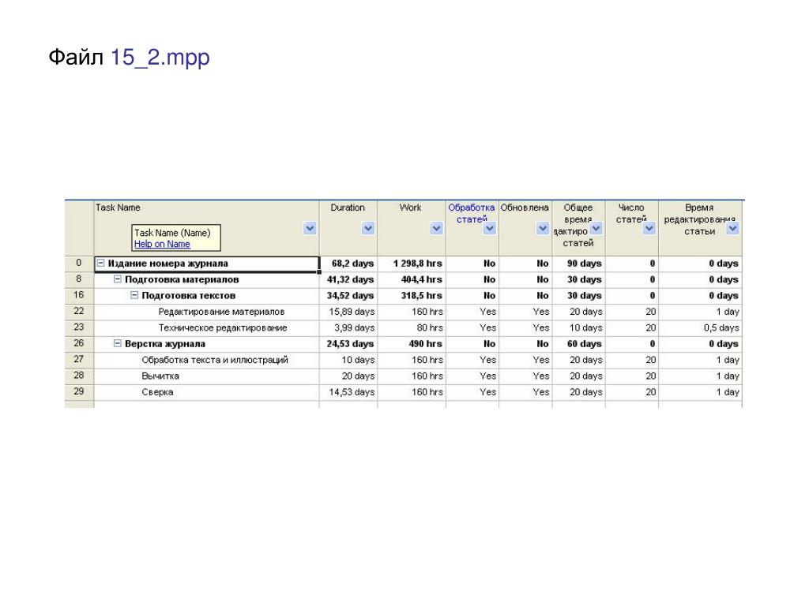Viewport: 809px width, 606px height.
Task: Click the 41,32 days duration cell
Action: coord(348,279)
